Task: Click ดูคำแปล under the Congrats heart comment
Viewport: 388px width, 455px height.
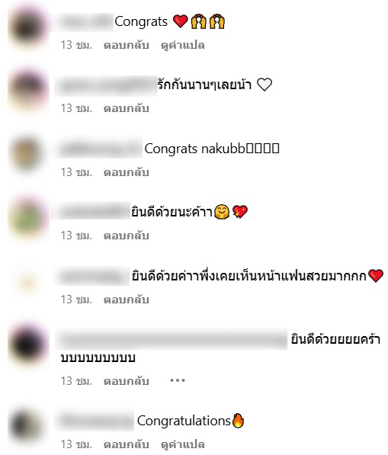Action: tap(182, 45)
